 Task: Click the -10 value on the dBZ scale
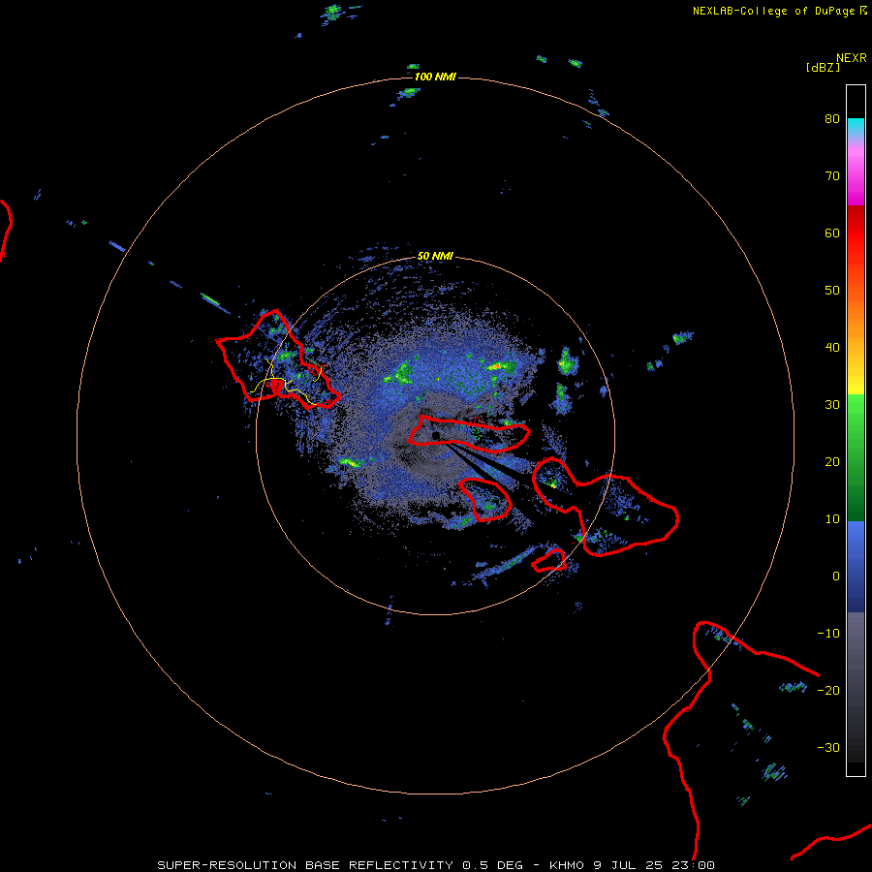pos(828,634)
